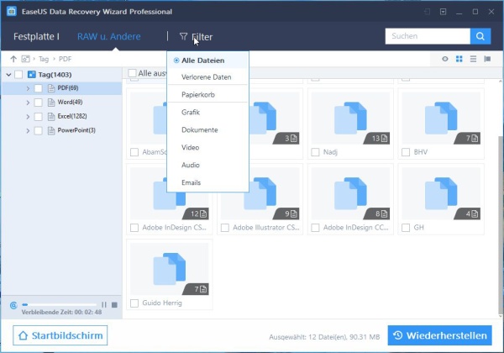Click the scan spinner status icon
504x353 pixels.
pos(13,305)
